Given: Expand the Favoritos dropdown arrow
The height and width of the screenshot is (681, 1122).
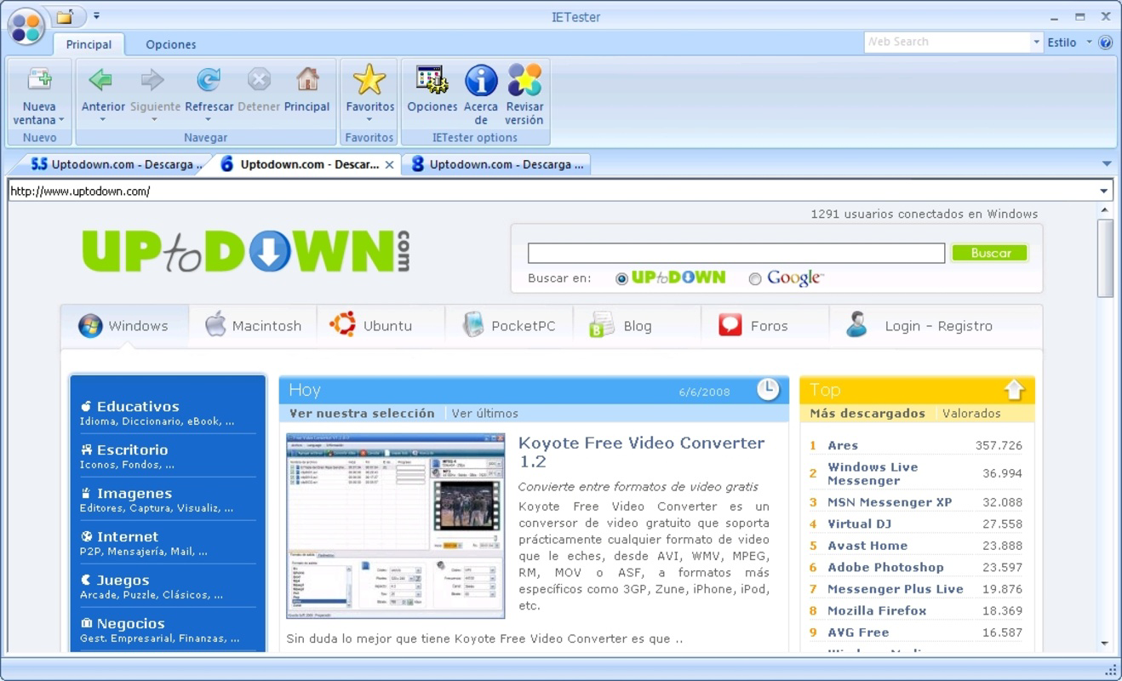Looking at the screenshot, I should pos(369,120).
